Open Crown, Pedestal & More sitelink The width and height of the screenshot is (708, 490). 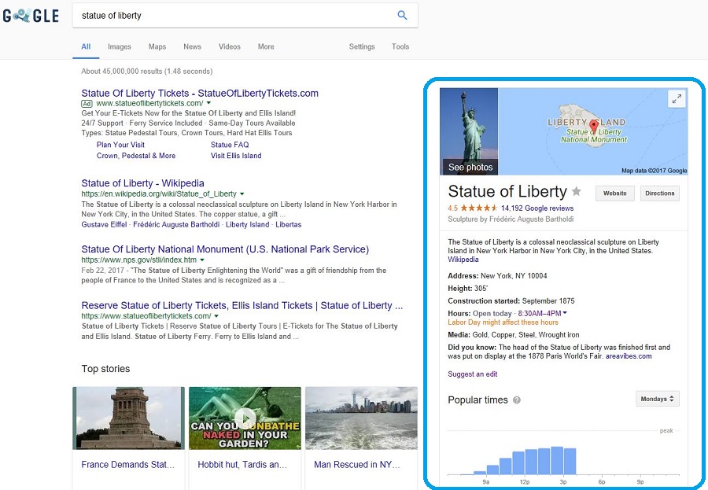136,156
